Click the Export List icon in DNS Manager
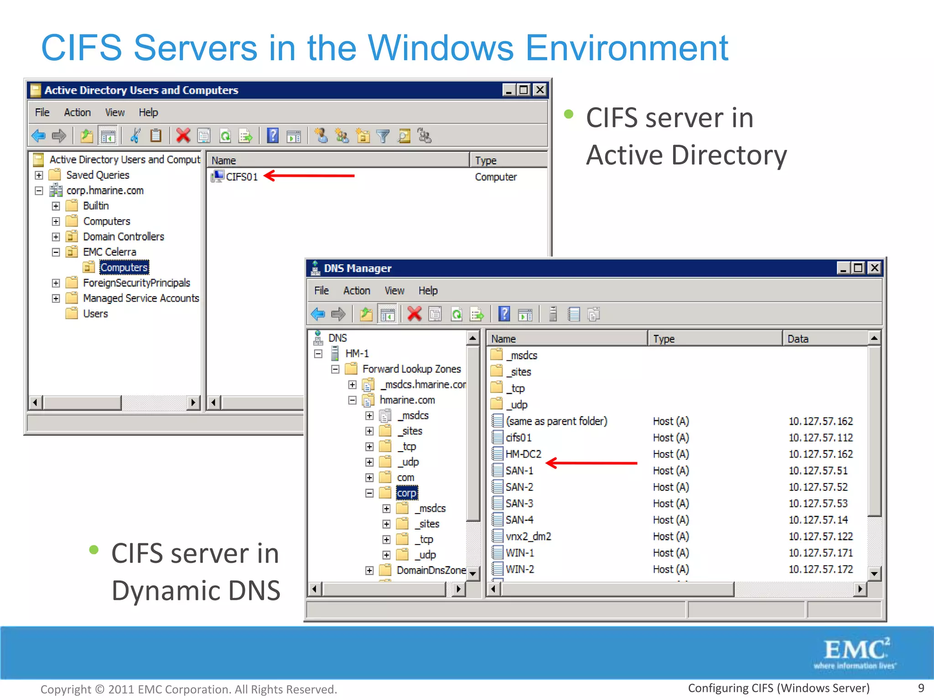934x700 pixels. pyautogui.click(x=477, y=314)
